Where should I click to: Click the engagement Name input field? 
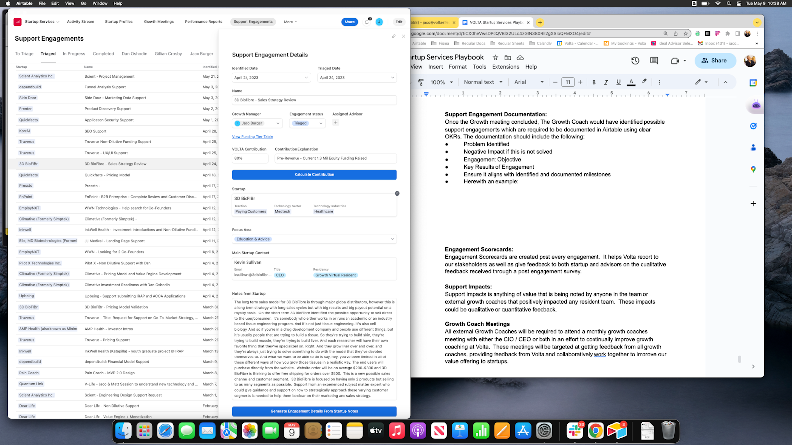[314, 100]
